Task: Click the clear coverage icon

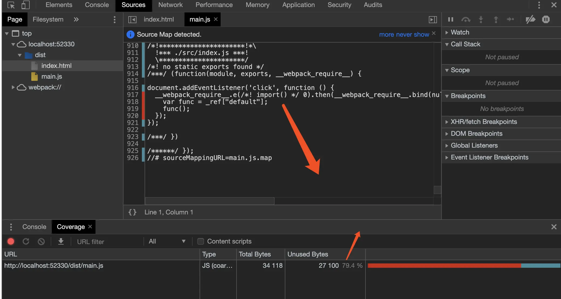Action: (x=41, y=241)
